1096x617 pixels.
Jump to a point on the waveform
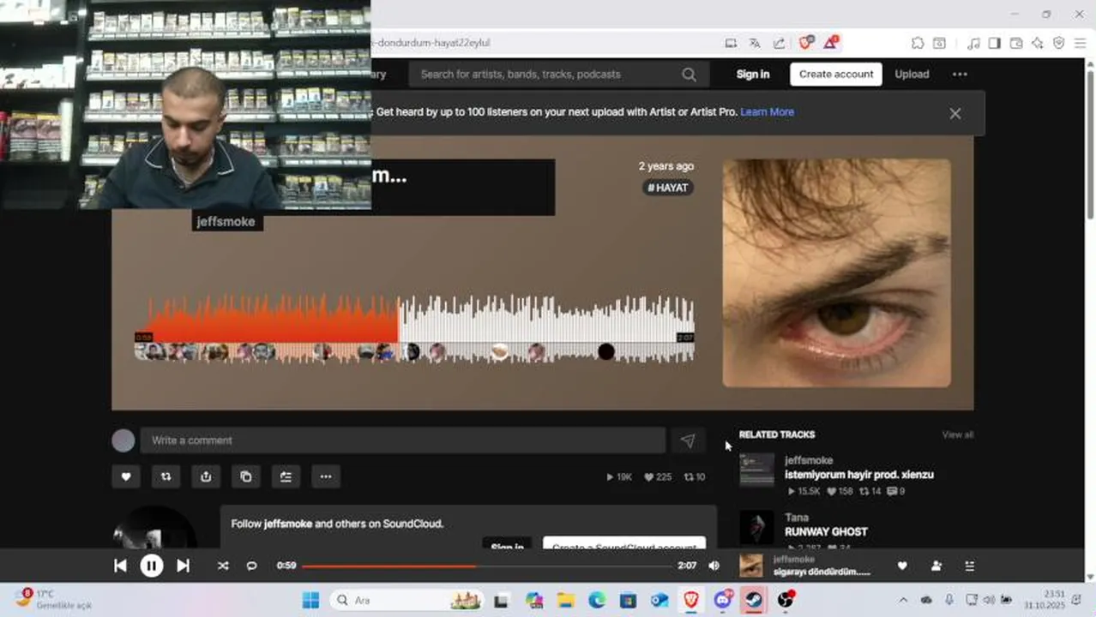pos(414,328)
